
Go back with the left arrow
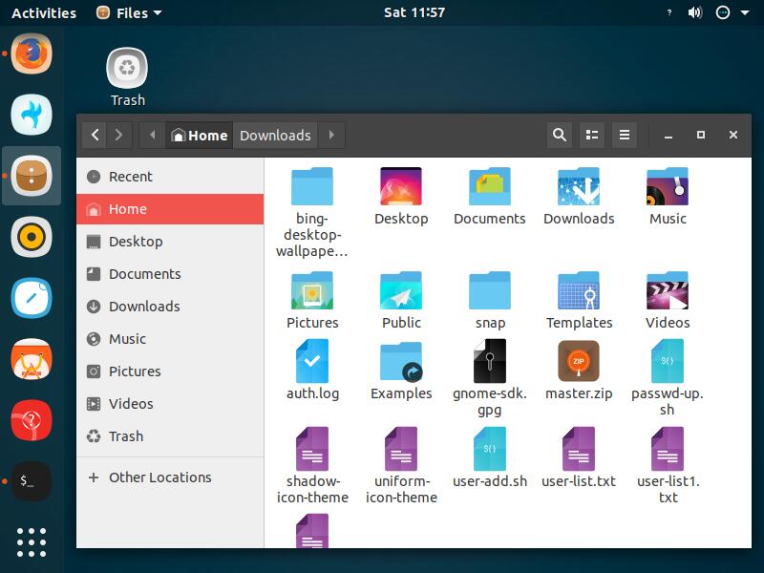(95, 135)
